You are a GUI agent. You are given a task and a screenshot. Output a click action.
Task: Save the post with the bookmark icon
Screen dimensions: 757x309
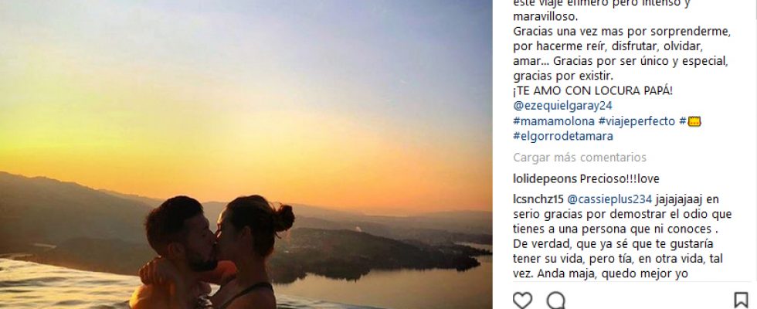(741, 301)
